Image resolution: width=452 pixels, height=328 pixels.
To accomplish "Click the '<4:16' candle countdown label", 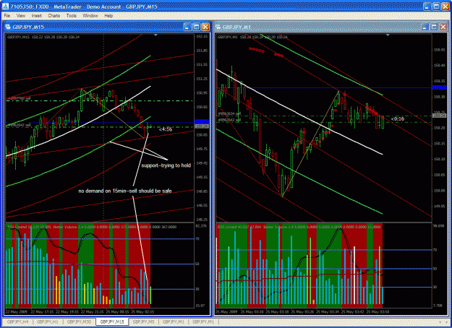I will click(166, 129).
